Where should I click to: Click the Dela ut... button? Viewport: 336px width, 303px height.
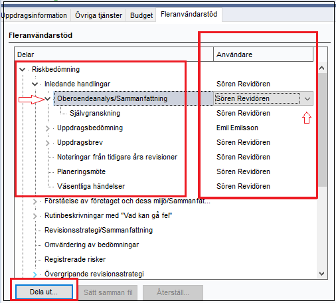[44, 292]
